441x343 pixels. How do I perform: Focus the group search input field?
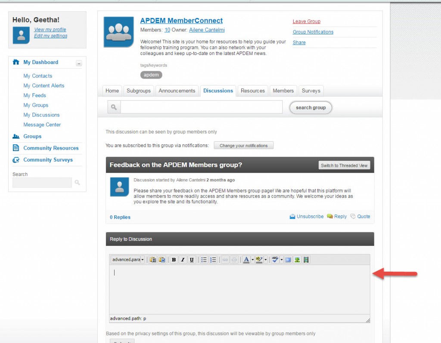tap(202, 107)
